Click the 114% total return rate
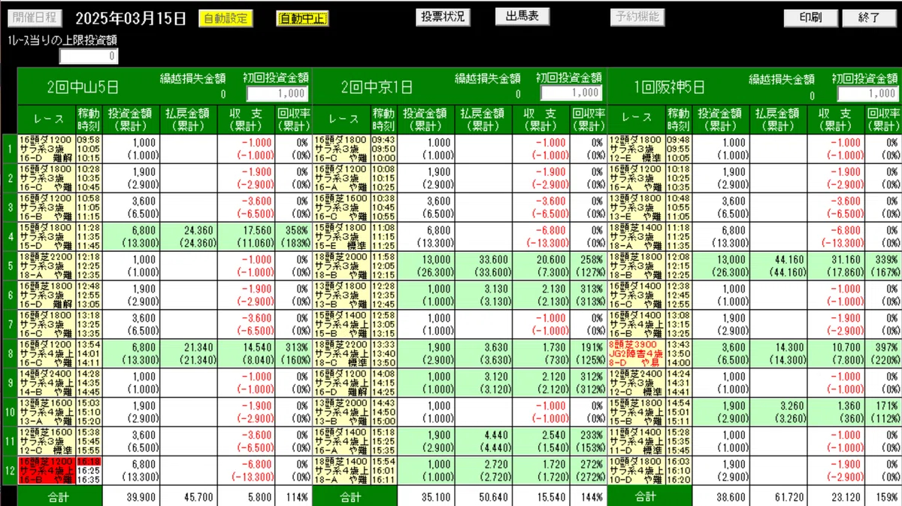Screen dimensions: 902x506 pyautogui.click(x=292, y=496)
